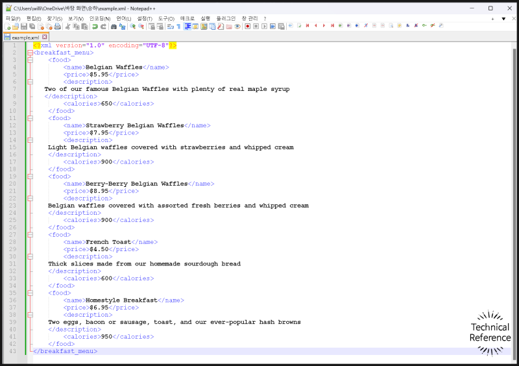Image resolution: width=519 pixels, height=366 pixels.
Task: Click the New file toolbar icon
Action: point(7,27)
